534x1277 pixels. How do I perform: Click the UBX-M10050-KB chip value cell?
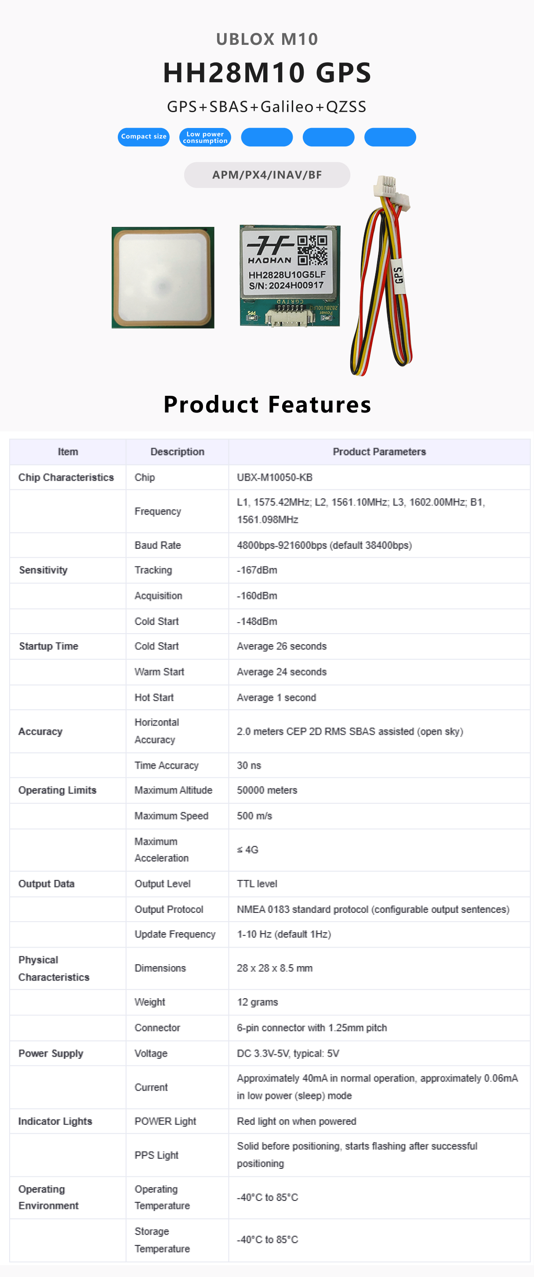coord(274,478)
